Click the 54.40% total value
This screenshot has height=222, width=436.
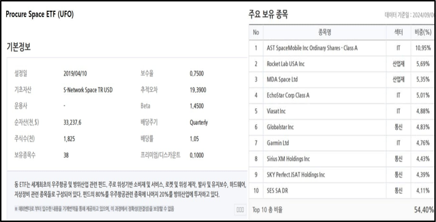click(x=424, y=210)
